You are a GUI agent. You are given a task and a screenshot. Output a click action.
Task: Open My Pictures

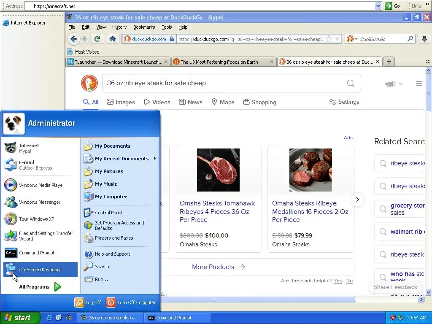tap(120, 171)
